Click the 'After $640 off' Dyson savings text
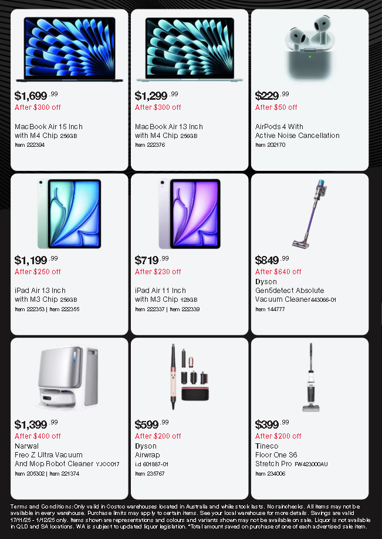This screenshot has width=382, height=539. click(278, 272)
